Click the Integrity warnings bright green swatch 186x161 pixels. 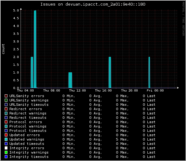coord(6,152)
